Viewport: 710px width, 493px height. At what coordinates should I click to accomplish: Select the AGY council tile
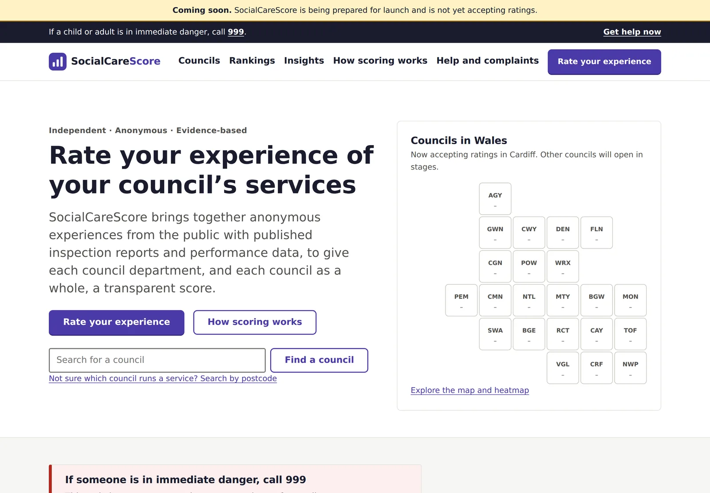point(495,199)
